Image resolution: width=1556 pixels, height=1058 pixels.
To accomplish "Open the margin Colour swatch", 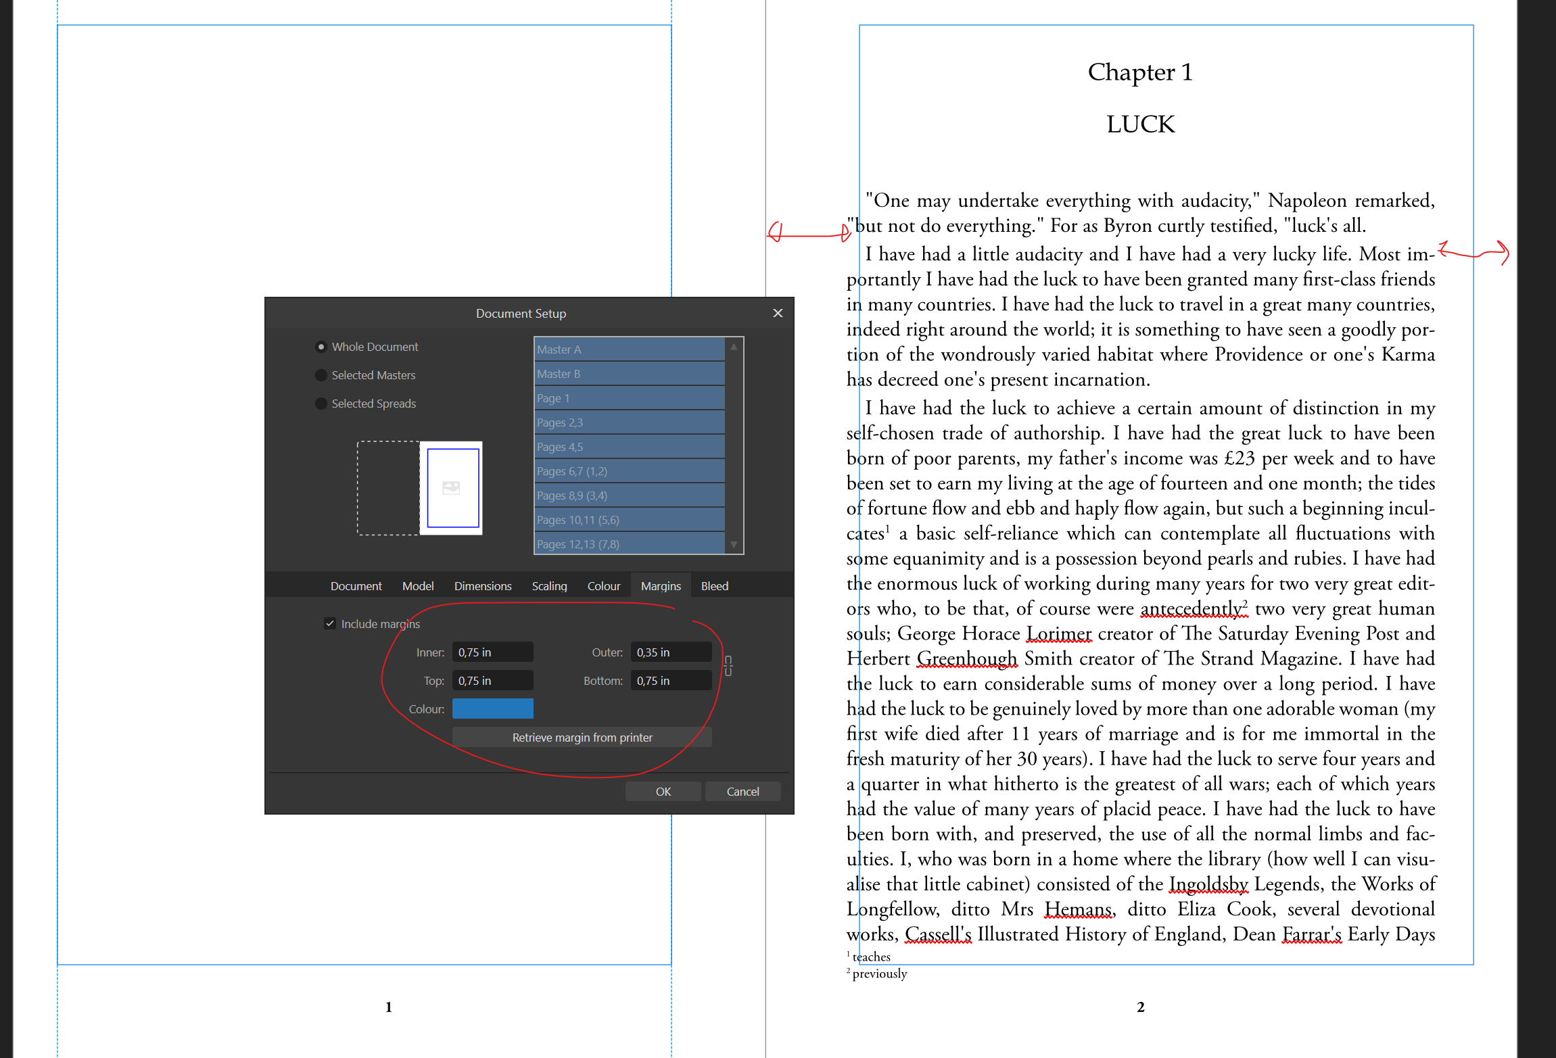I will click(492, 709).
